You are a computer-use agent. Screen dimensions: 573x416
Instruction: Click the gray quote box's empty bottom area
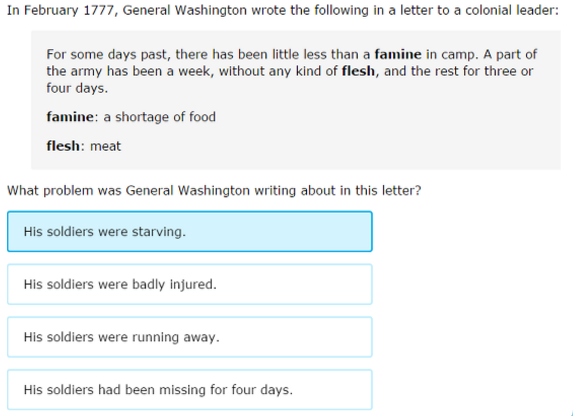pyautogui.click(x=296, y=161)
